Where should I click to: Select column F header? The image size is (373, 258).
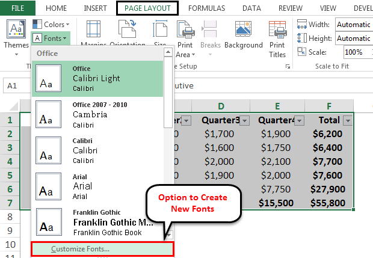point(329,106)
